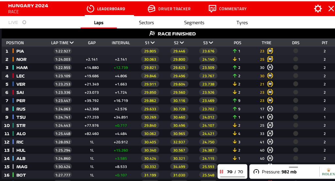Screen dimensions: 335x181
Task: Click SAI's medium tyre icon
Action: [x=270, y=92]
